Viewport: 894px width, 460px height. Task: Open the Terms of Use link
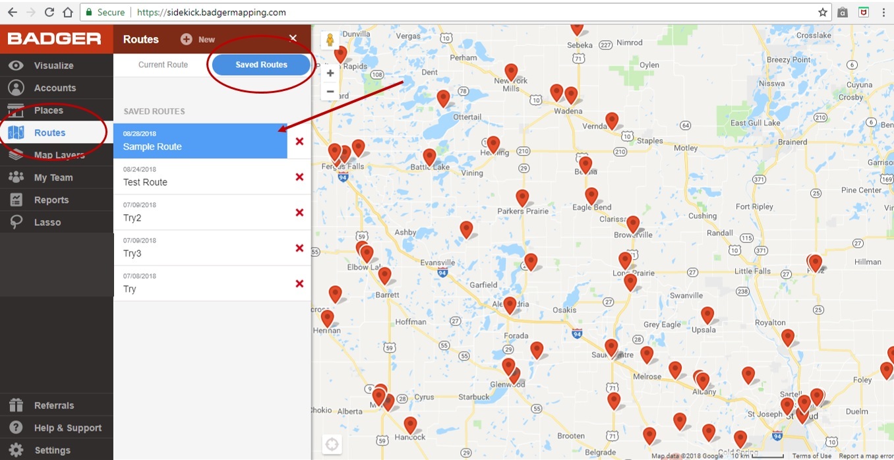(x=812, y=455)
